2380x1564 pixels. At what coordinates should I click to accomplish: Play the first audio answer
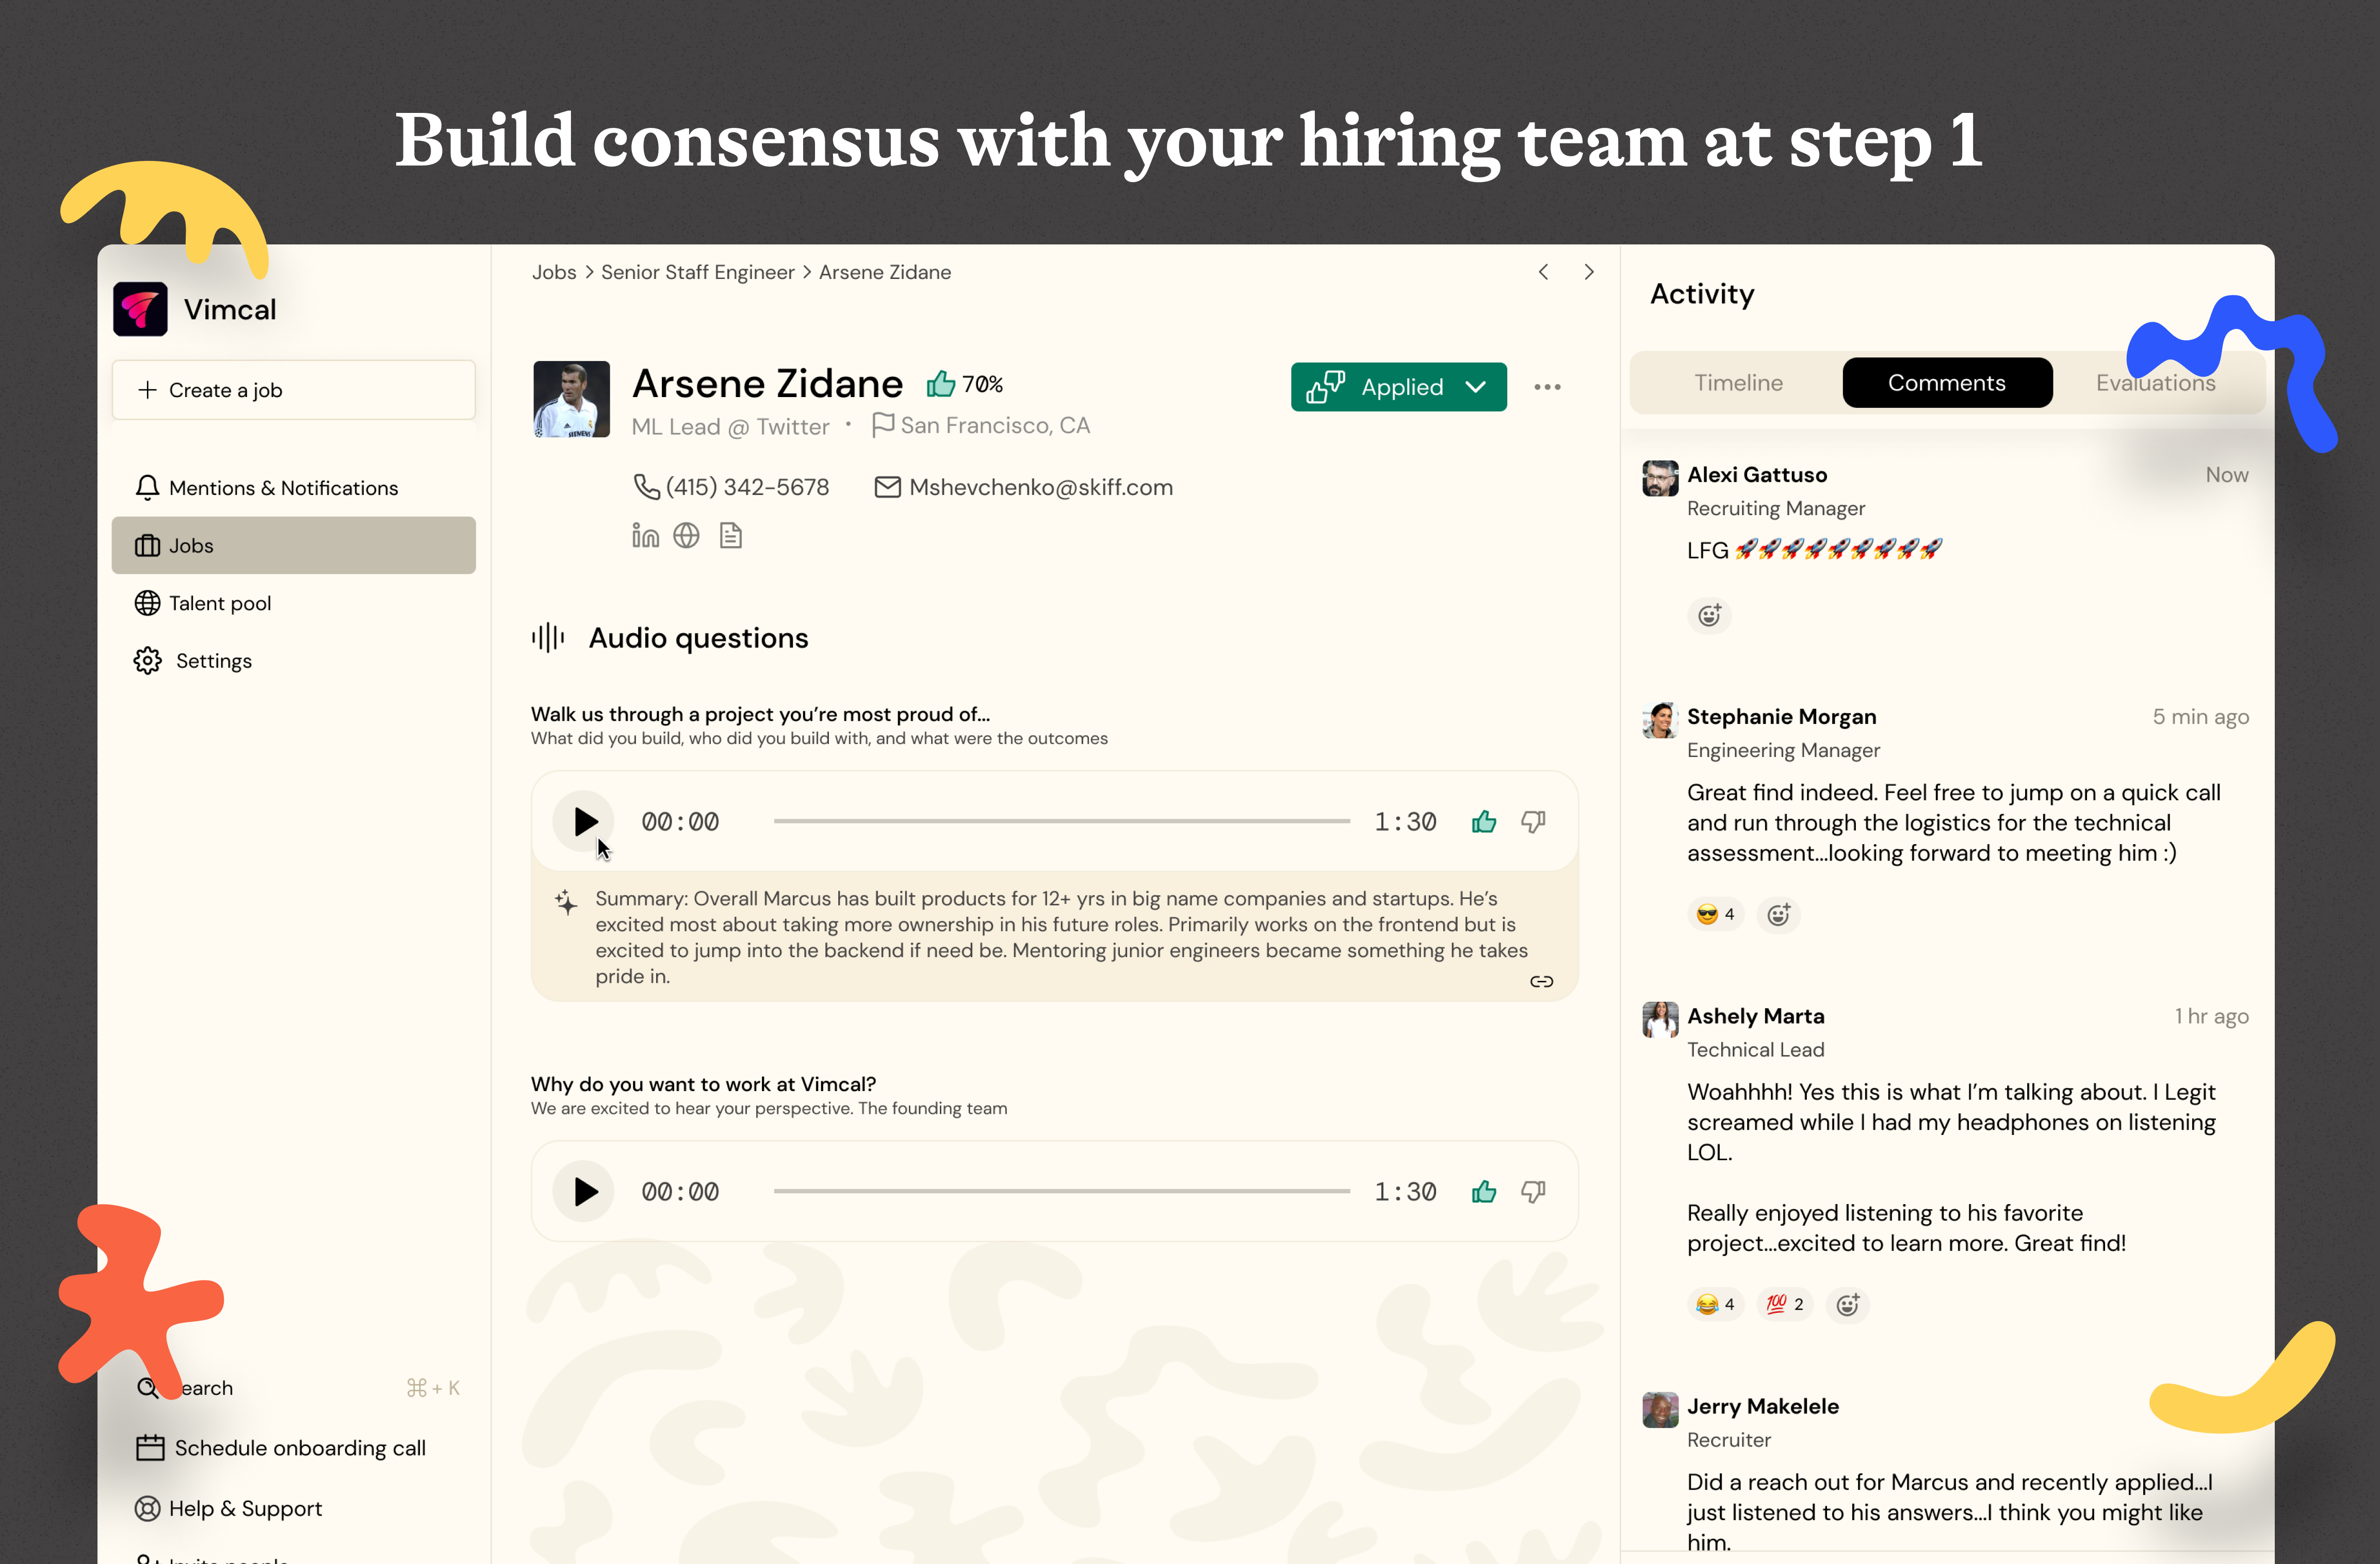pyautogui.click(x=584, y=821)
